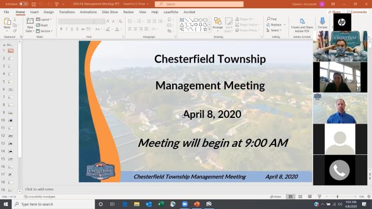372x209 pixels.
Task: Switch to the Transitions tab
Action: tap(67, 12)
